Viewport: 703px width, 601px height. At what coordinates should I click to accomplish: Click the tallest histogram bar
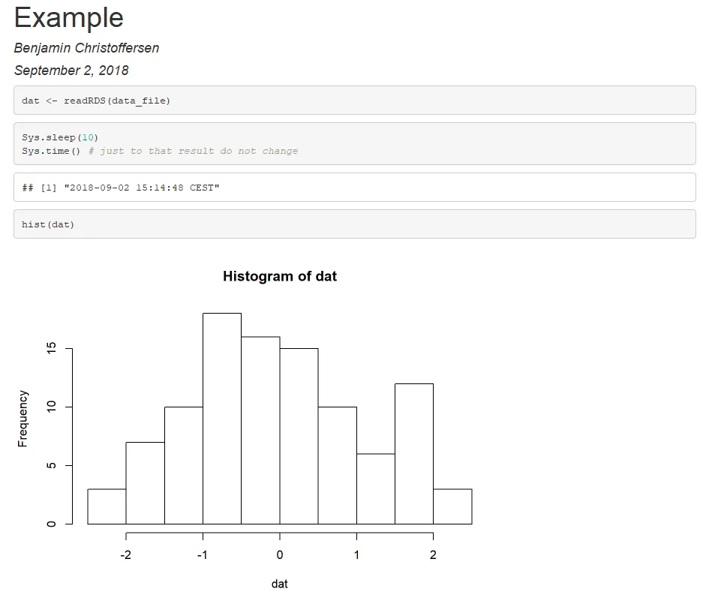[222, 418]
